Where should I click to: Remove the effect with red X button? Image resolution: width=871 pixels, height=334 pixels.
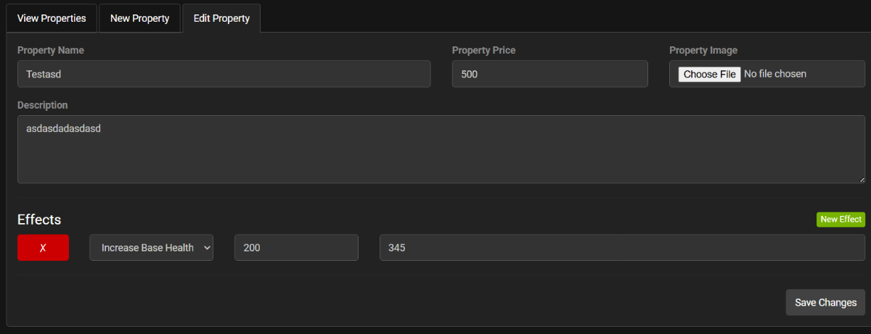pos(43,248)
